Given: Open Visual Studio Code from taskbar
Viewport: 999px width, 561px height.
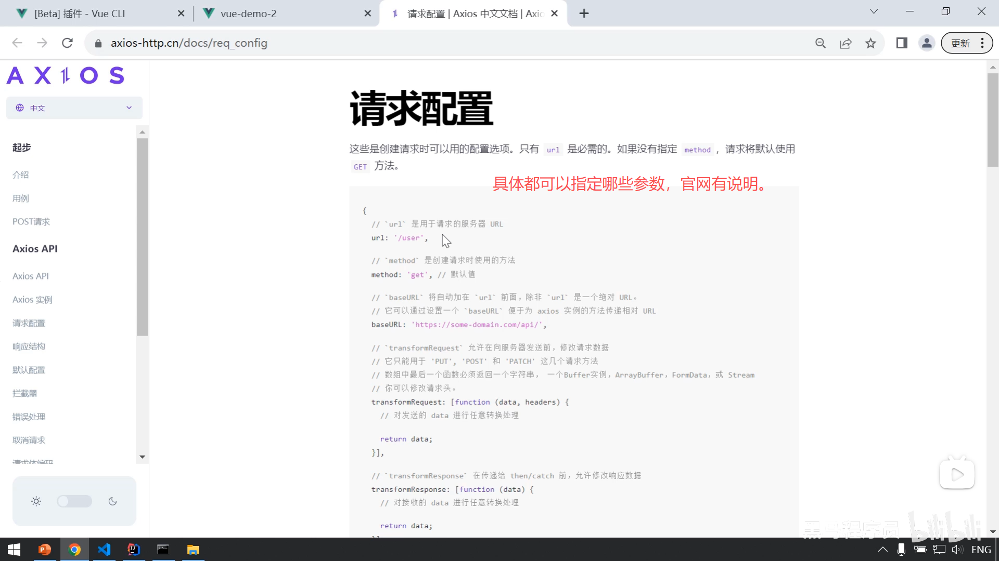Looking at the screenshot, I should point(104,550).
